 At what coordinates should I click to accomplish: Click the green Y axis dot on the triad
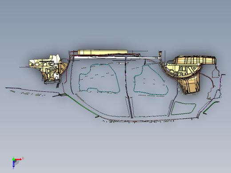click(13, 159)
